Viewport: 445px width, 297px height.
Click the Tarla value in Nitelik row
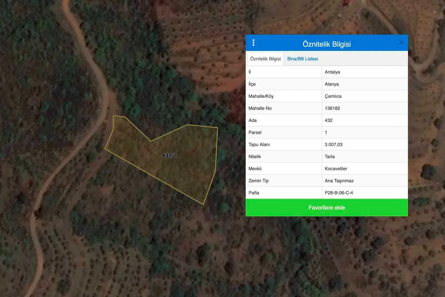point(330,156)
